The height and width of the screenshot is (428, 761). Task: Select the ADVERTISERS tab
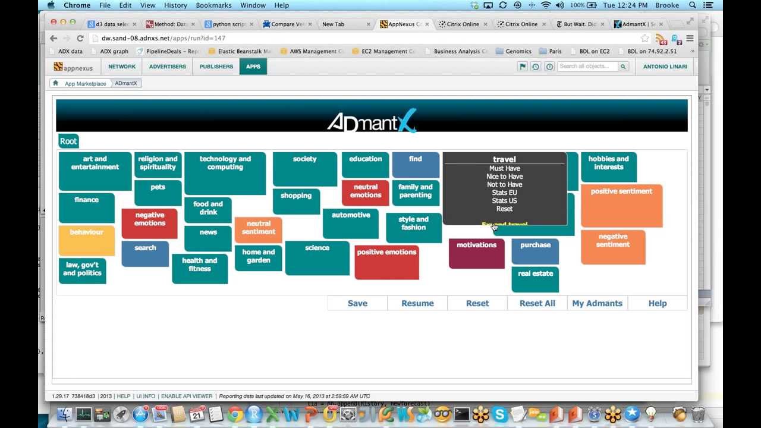coord(168,67)
